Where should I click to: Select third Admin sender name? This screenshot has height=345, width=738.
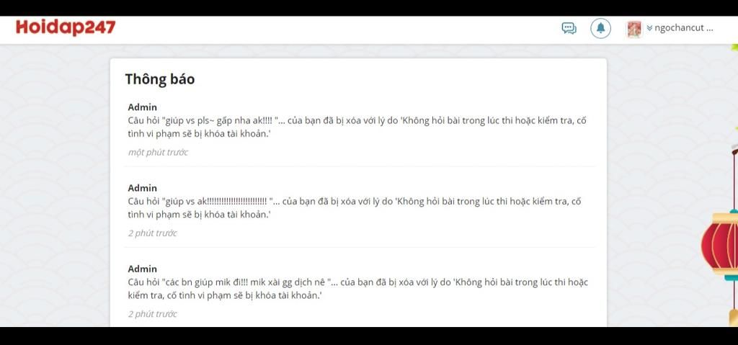coord(142,269)
